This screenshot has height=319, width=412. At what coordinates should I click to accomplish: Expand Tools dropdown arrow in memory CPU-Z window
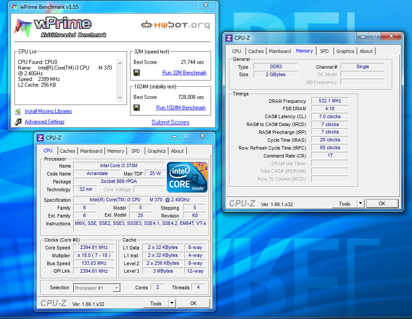pos(360,204)
